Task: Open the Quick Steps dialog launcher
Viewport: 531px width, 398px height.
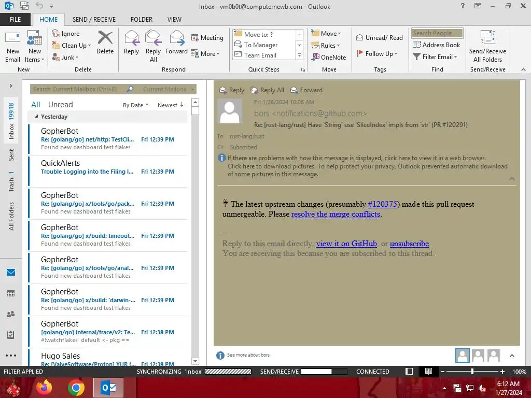Action: point(303,70)
